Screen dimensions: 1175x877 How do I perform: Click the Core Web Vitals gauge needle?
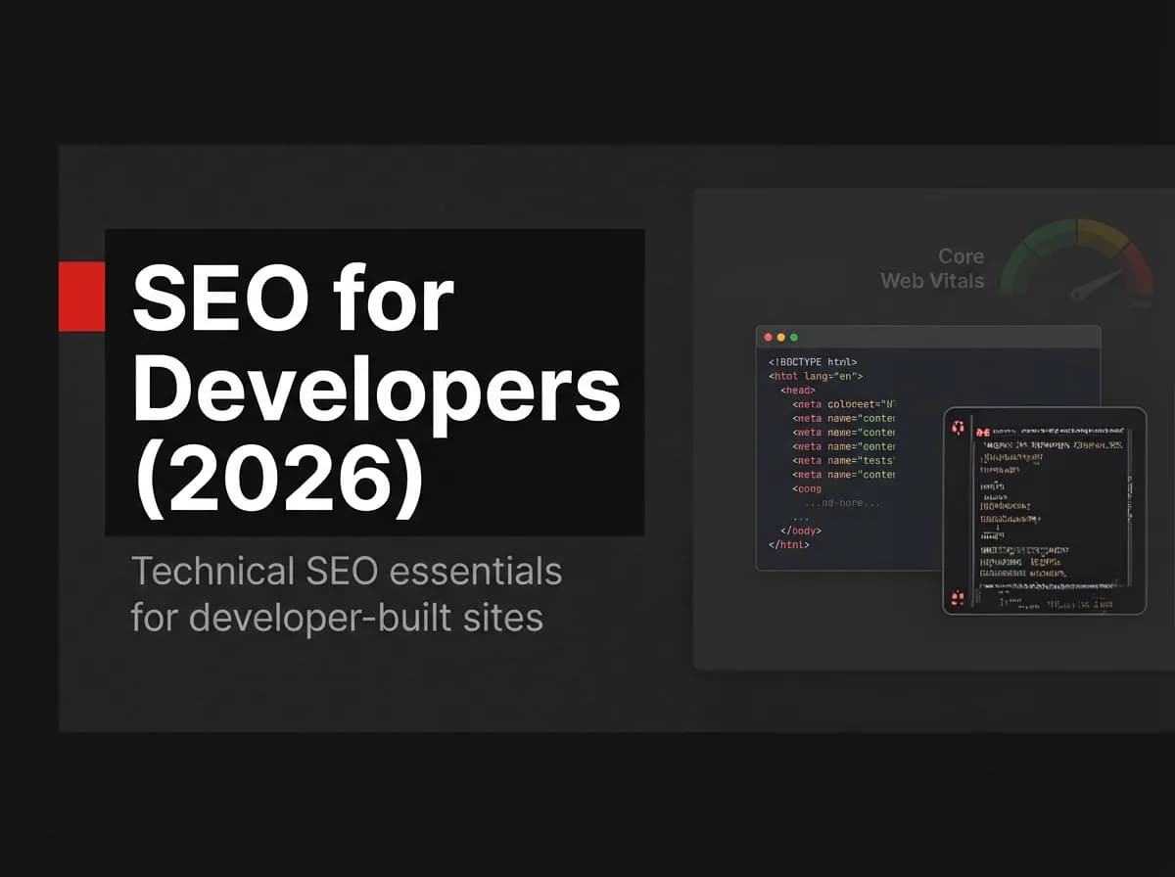click(x=1095, y=285)
